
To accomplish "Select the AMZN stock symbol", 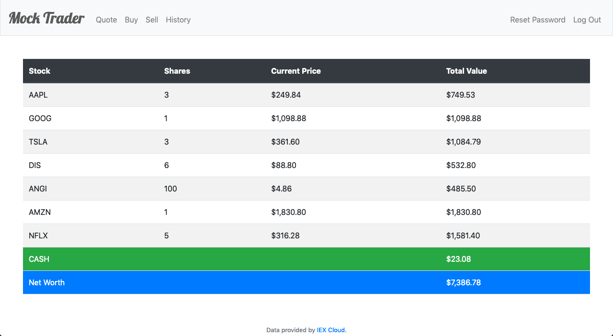I will click(x=40, y=212).
